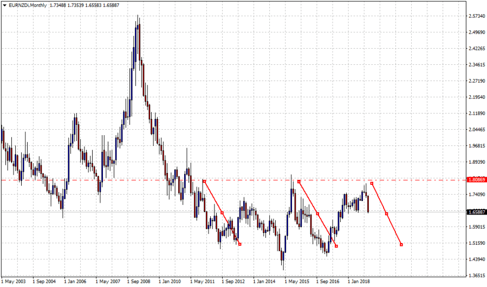This screenshot has height=287, width=487.
Task: Select the black 1.65887 current price tag
Action: point(477,212)
